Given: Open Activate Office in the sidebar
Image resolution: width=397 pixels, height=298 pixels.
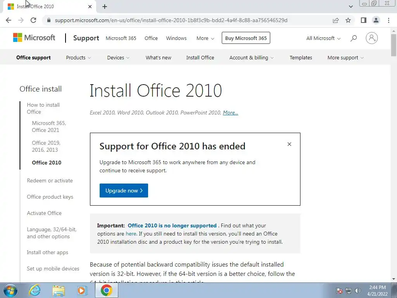Looking at the screenshot, I should click(44, 213).
